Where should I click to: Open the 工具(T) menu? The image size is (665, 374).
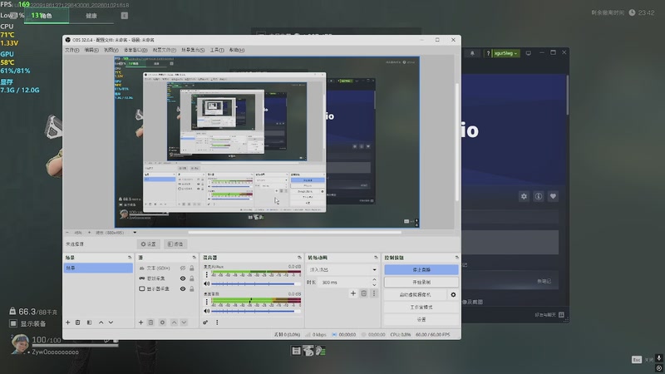coord(217,50)
